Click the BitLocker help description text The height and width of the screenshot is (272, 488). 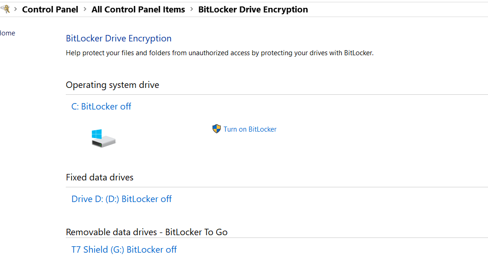coord(219,53)
